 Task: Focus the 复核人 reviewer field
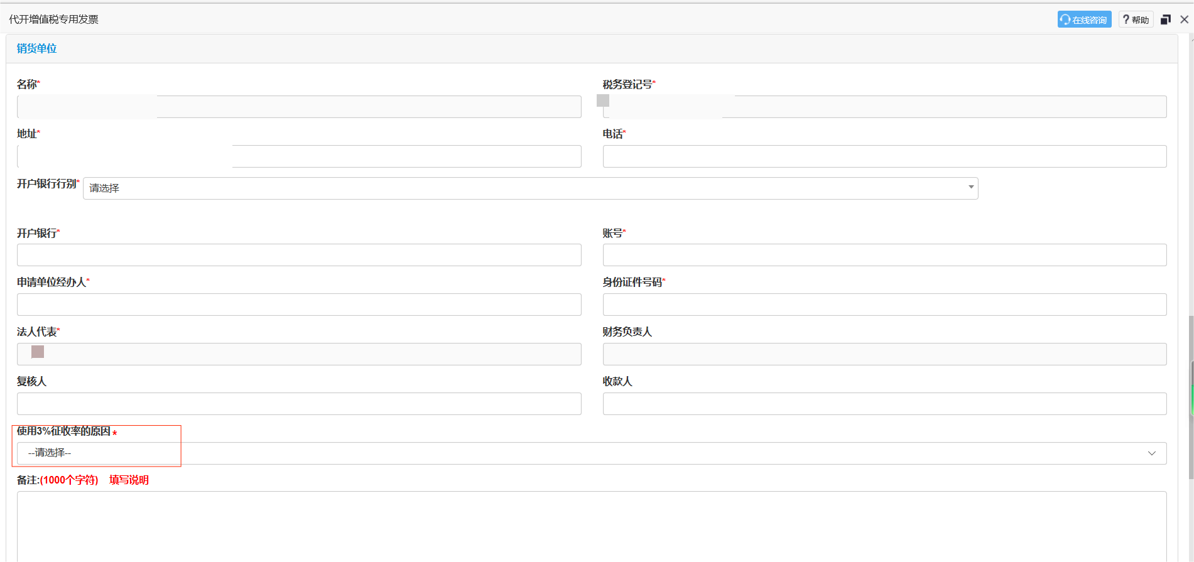pos(299,404)
